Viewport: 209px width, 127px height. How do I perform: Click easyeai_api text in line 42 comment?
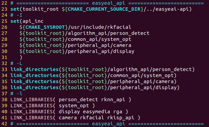click(x=109, y=124)
